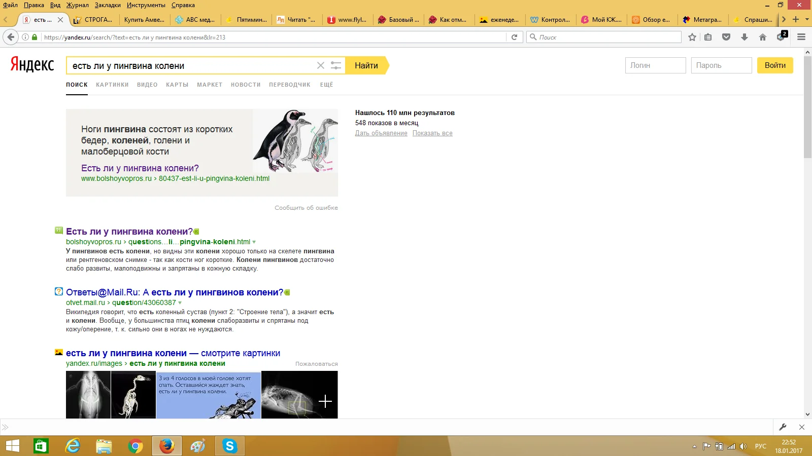Click the Yandex logo

click(32, 64)
